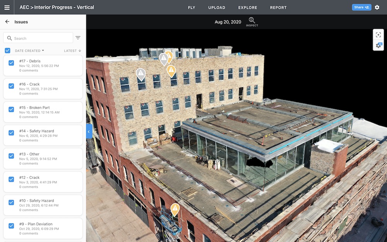Click the fit-to-view frame icon
The height and width of the screenshot is (242, 387).
pyautogui.click(x=378, y=35)
